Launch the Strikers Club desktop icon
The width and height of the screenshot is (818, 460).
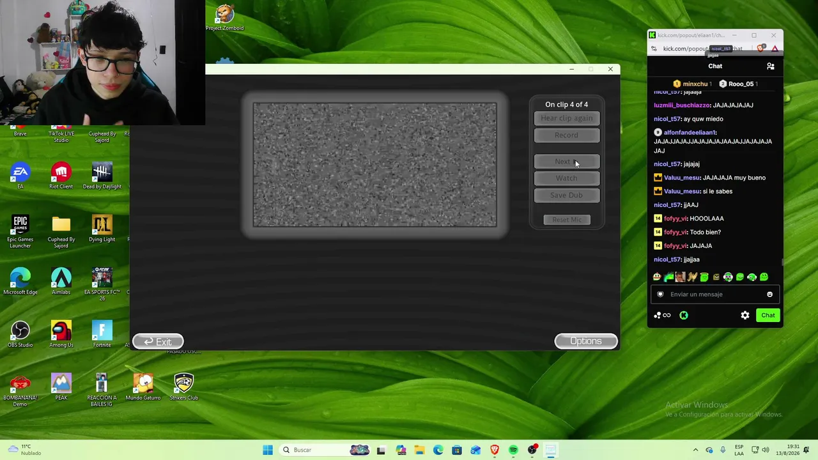(183, 387)
